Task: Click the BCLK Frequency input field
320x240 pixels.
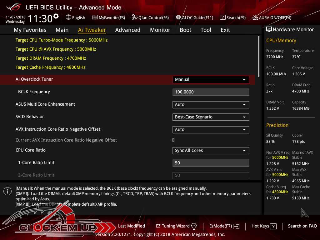Action: pyautogui.click(x=211, y=92)
